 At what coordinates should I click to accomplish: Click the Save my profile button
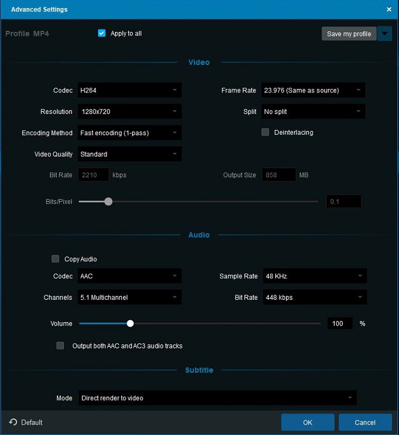(349, 34)
